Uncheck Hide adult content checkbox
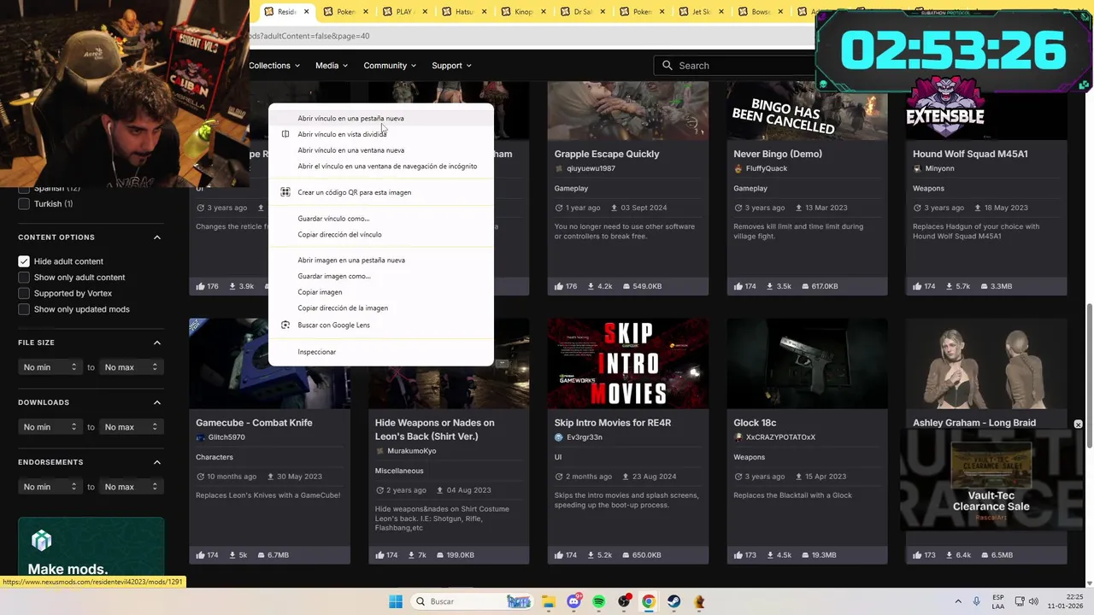The width and height of the screenshot is (1094, 615). (24, 261)
